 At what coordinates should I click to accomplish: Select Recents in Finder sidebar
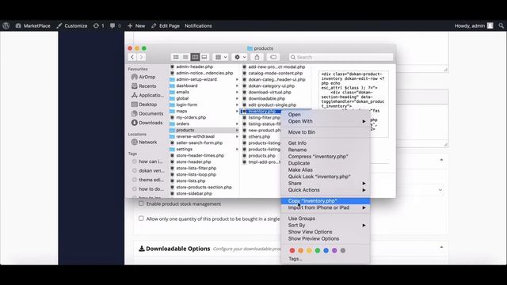click(144, 86)
